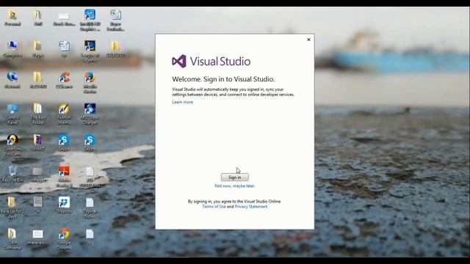
Task: Select the MSI Super Charger shortcut
Action: coord(90,114)
